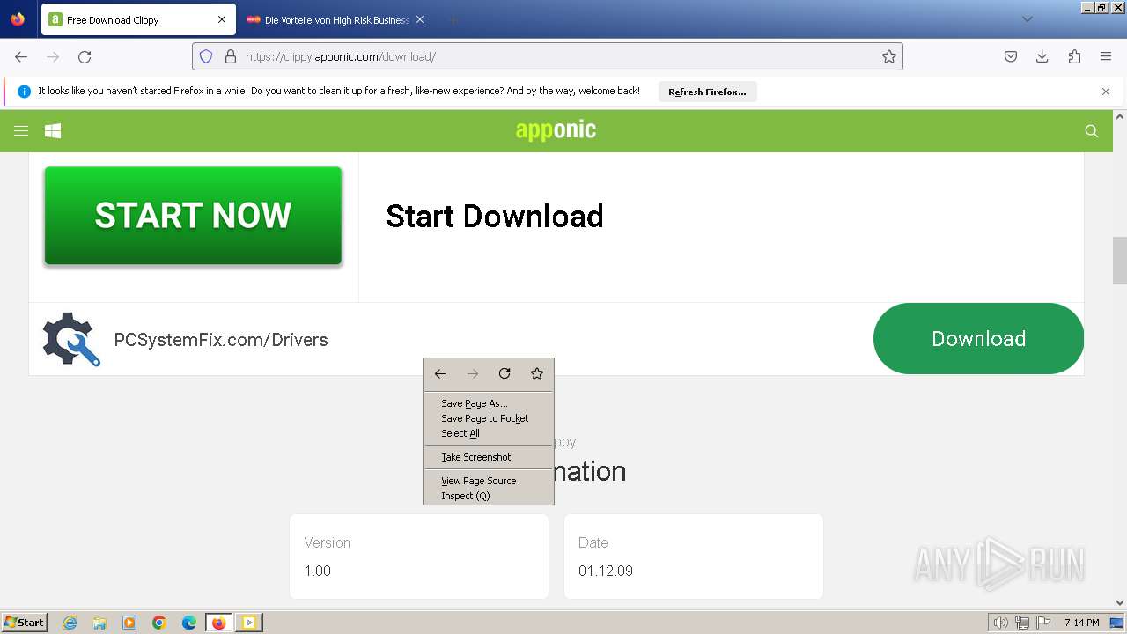Image resolution: width=1127 pixels, height=634 pixels.
Task: Open the List all tabs dropdown
Action: coord(1027,19)
